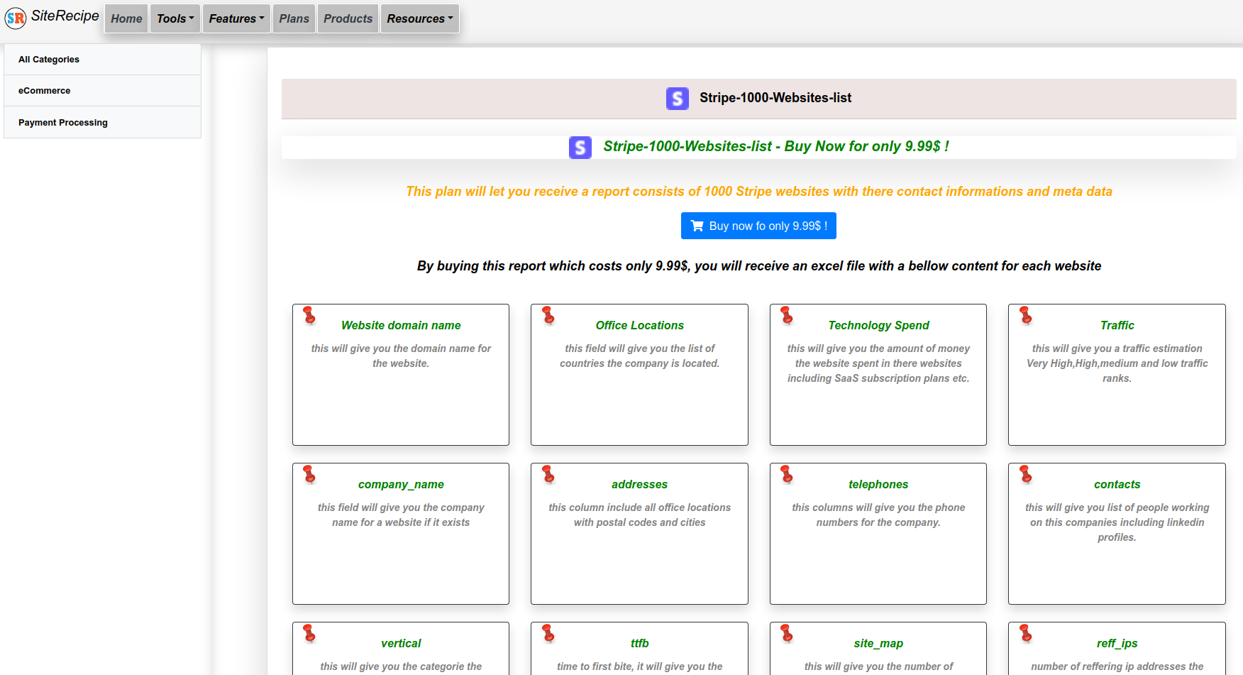Click the shopping cart icon on Buy button

click(x=697, y=226)
